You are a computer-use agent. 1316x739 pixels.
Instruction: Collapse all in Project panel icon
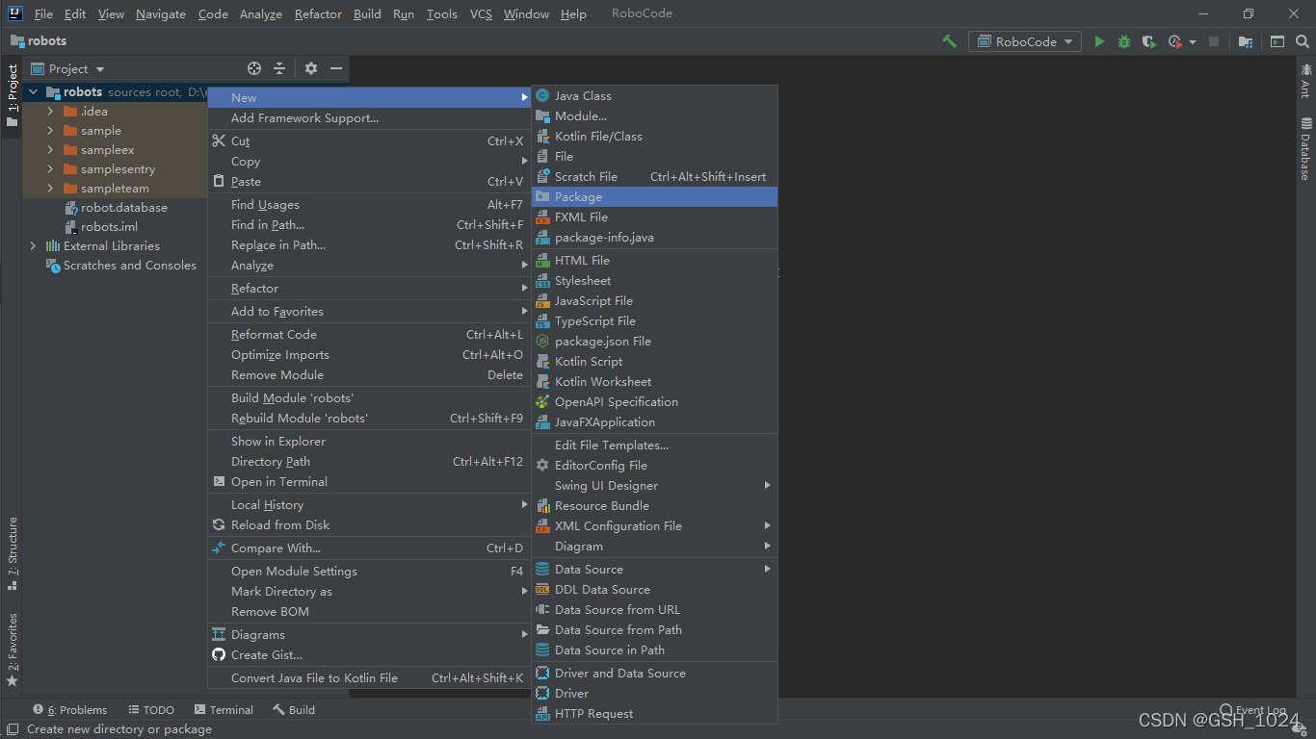point(279,68)
